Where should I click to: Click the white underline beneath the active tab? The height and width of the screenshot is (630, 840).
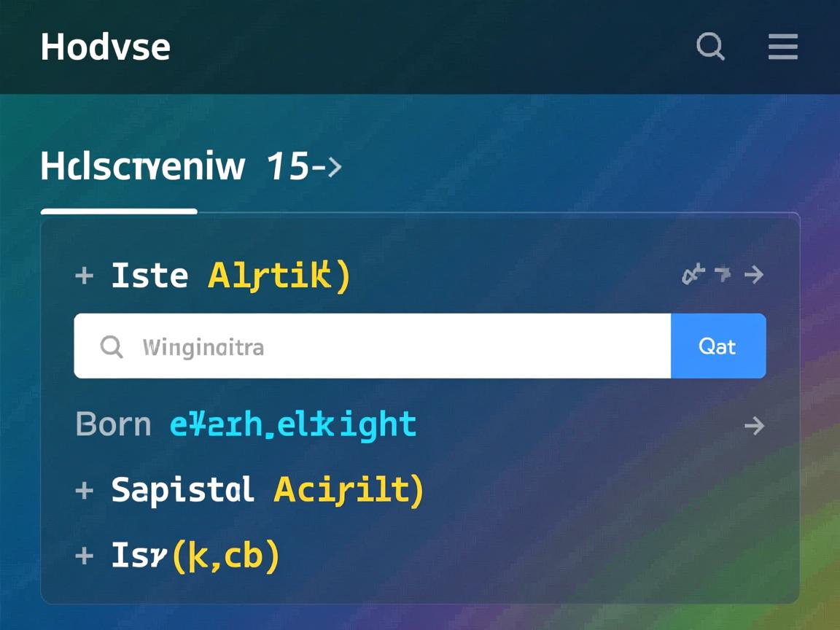pyautogui.click(x=119, y=211)
